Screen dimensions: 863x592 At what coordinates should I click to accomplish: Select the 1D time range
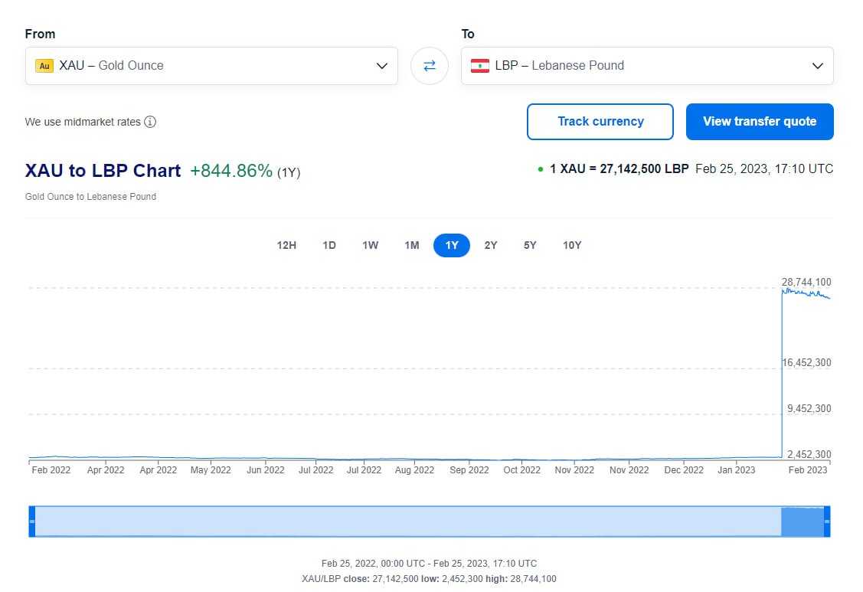click(329, 245)
